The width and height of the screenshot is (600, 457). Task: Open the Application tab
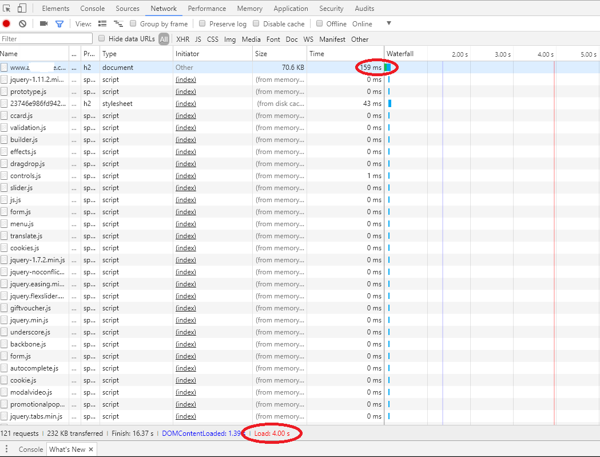291,9
